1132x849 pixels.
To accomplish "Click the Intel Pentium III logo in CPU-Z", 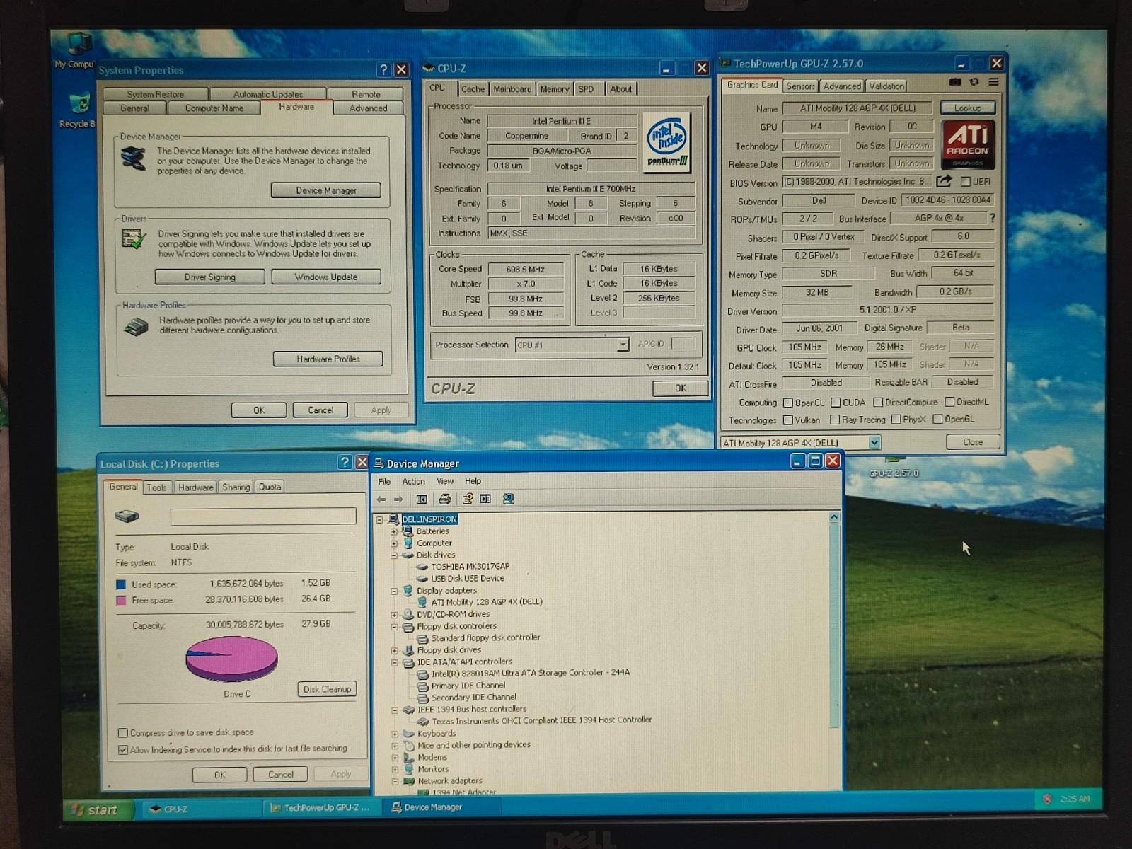I will click(668, 144).
